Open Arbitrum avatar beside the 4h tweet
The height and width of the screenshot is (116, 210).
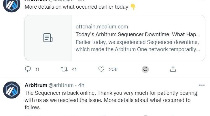pos(12,90)
